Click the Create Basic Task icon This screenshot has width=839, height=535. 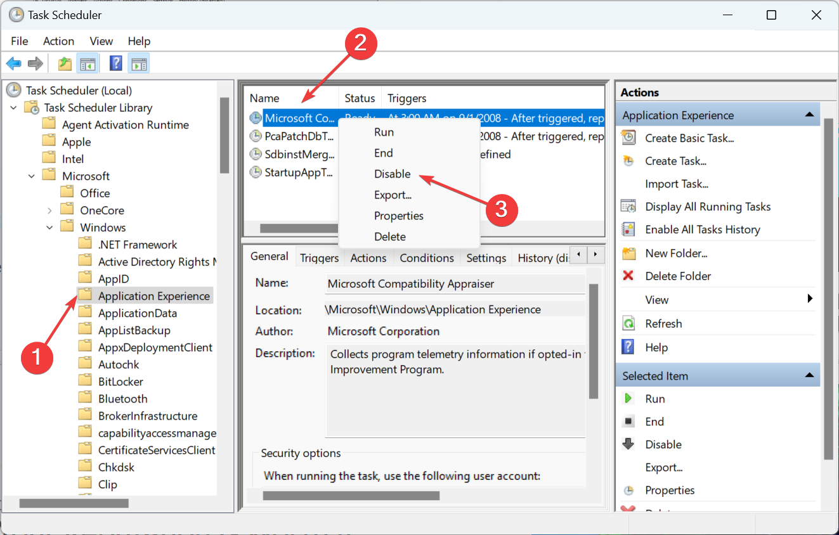(628, 138)
